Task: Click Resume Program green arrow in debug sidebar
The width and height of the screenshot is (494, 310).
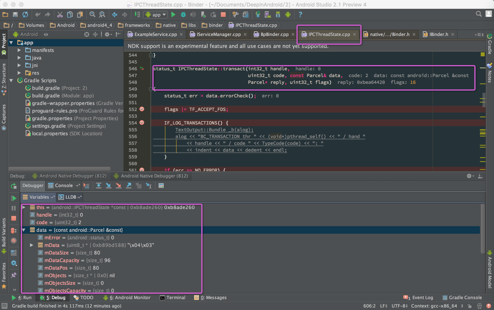Action: click(x=14, y=198)
